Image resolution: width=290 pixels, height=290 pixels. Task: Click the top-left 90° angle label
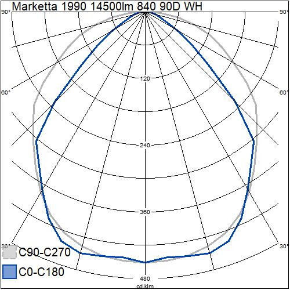6,12
